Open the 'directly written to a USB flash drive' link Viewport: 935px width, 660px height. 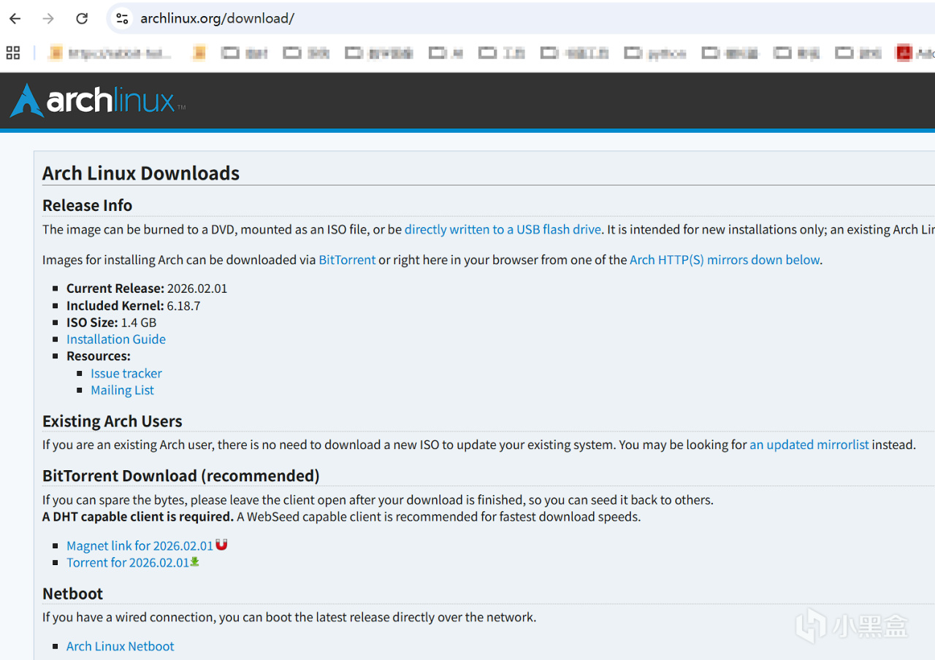tap(503, 229)
